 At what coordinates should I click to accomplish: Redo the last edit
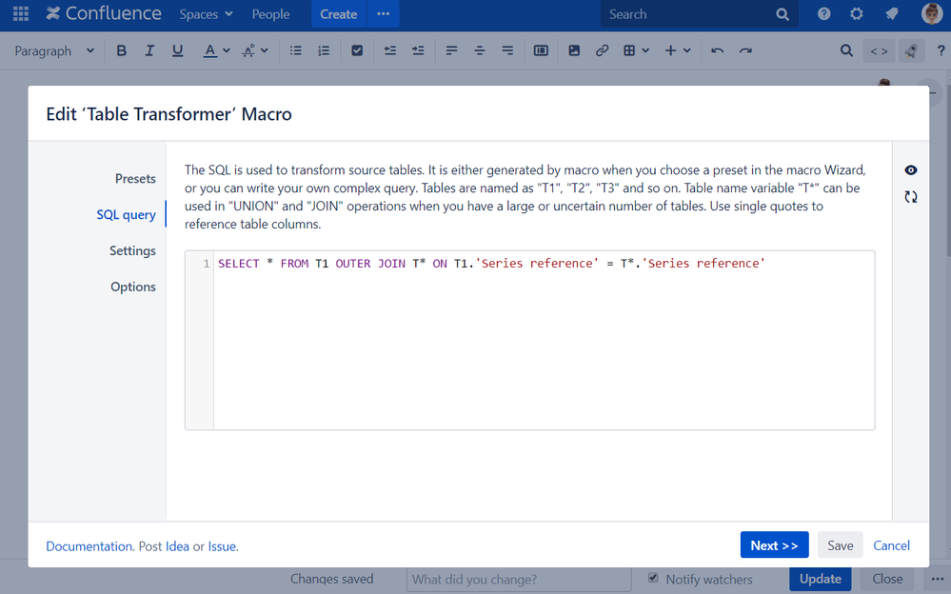pyautogui.click(x=745, y=51)
